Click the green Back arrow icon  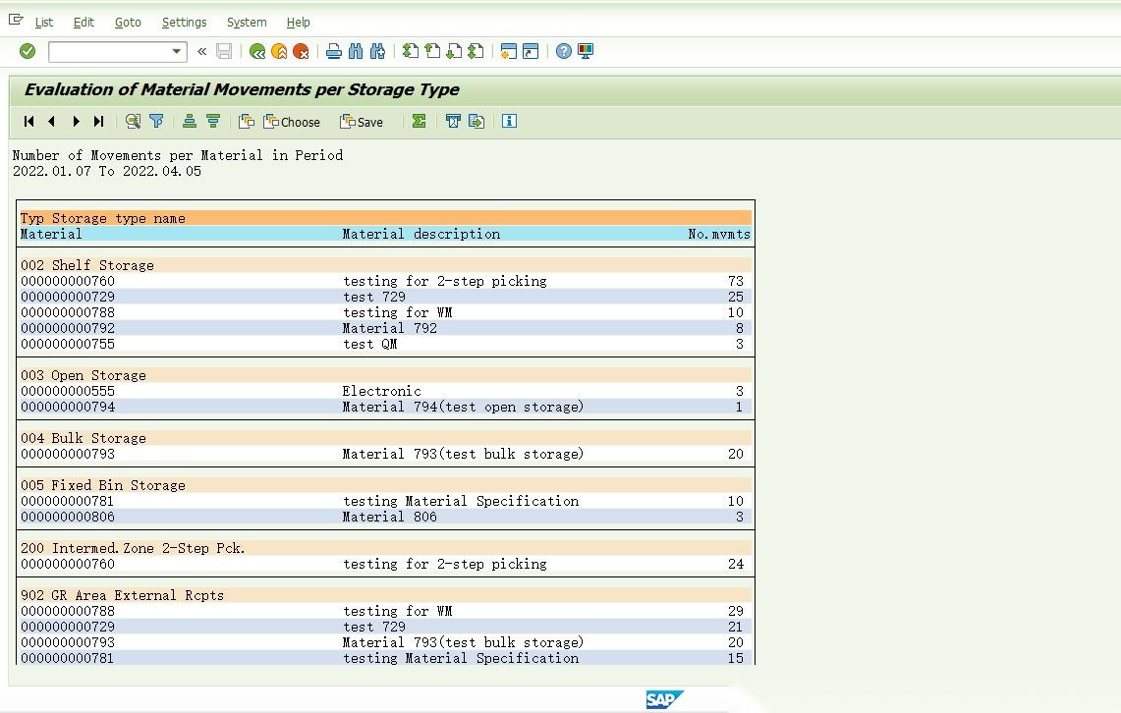[257, 51]
